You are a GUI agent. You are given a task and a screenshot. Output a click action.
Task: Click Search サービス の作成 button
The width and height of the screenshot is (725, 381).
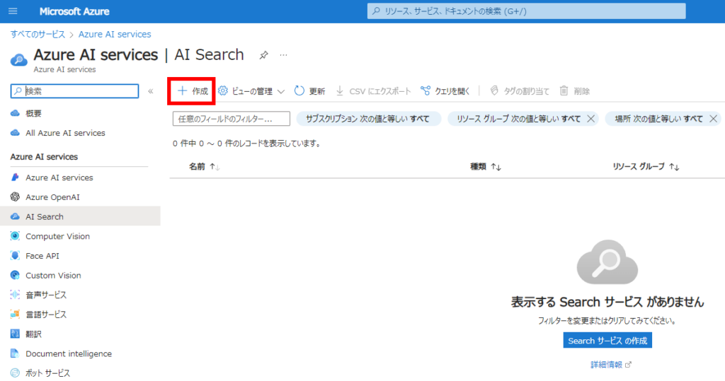point(607,341)
